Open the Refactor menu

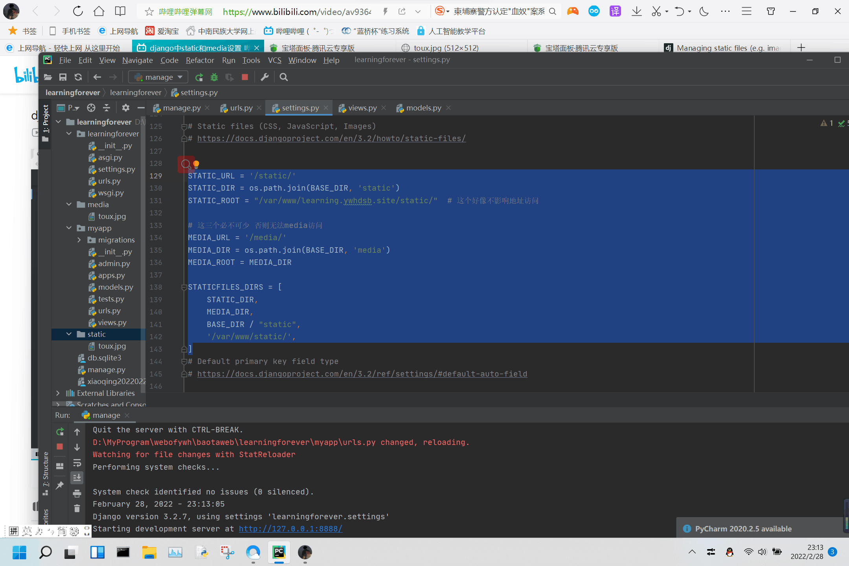click(x=200, y=60)
